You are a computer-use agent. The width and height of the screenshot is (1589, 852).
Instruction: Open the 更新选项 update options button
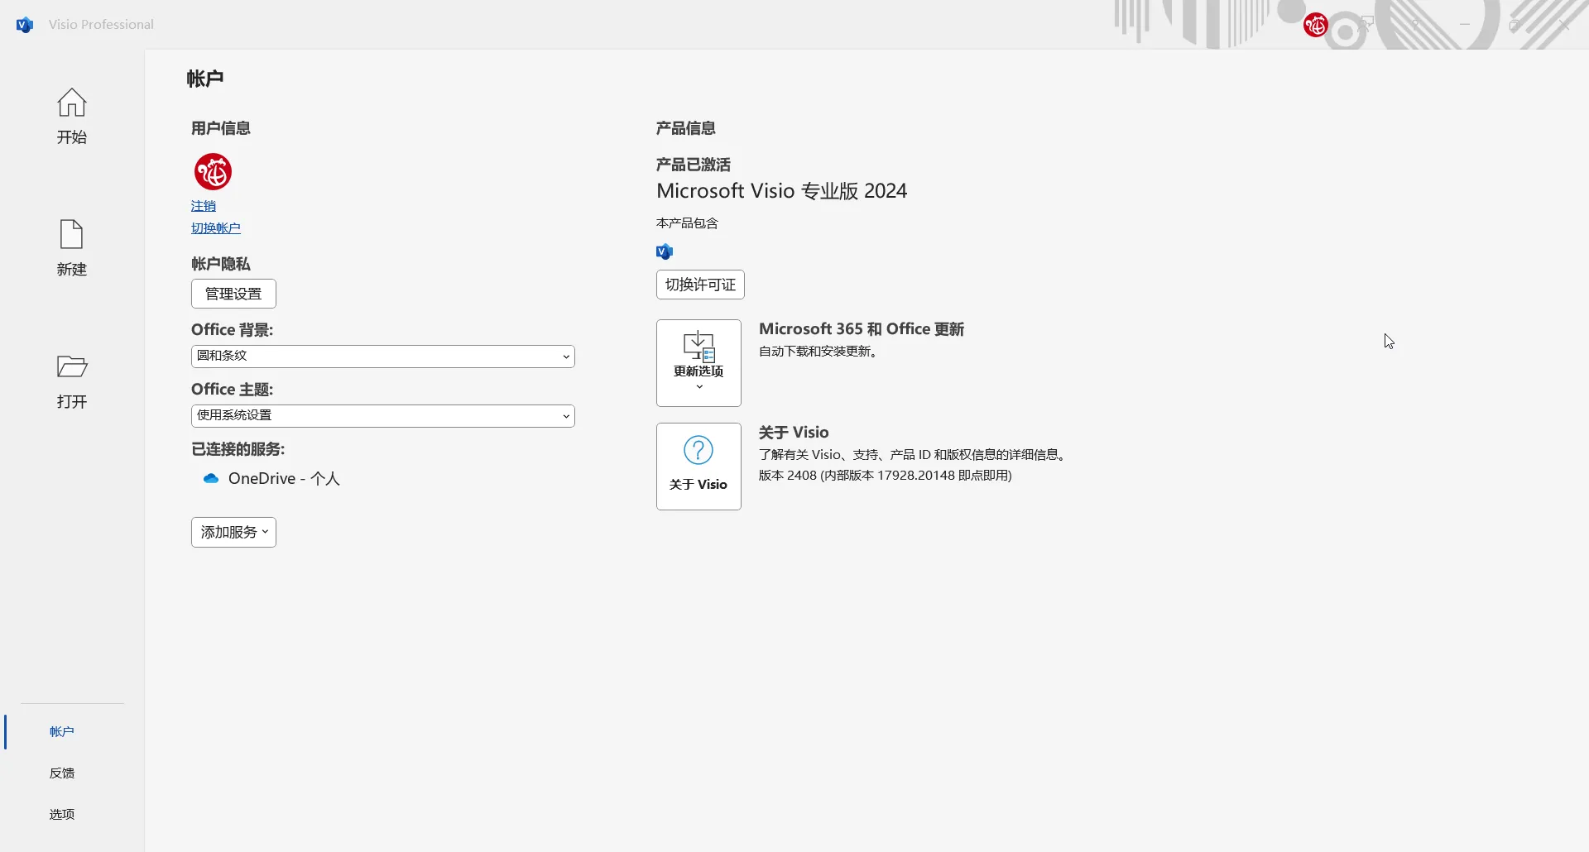point(698,363)
